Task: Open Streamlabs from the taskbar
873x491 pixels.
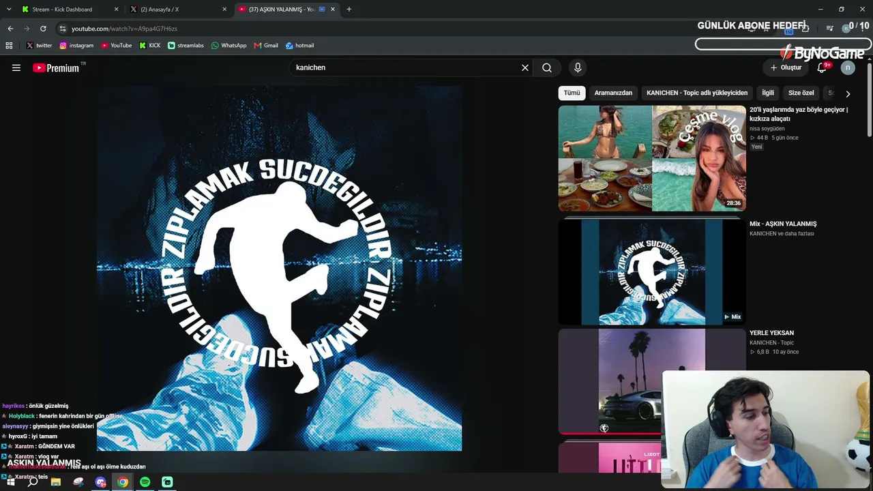Action: point(167,482)
